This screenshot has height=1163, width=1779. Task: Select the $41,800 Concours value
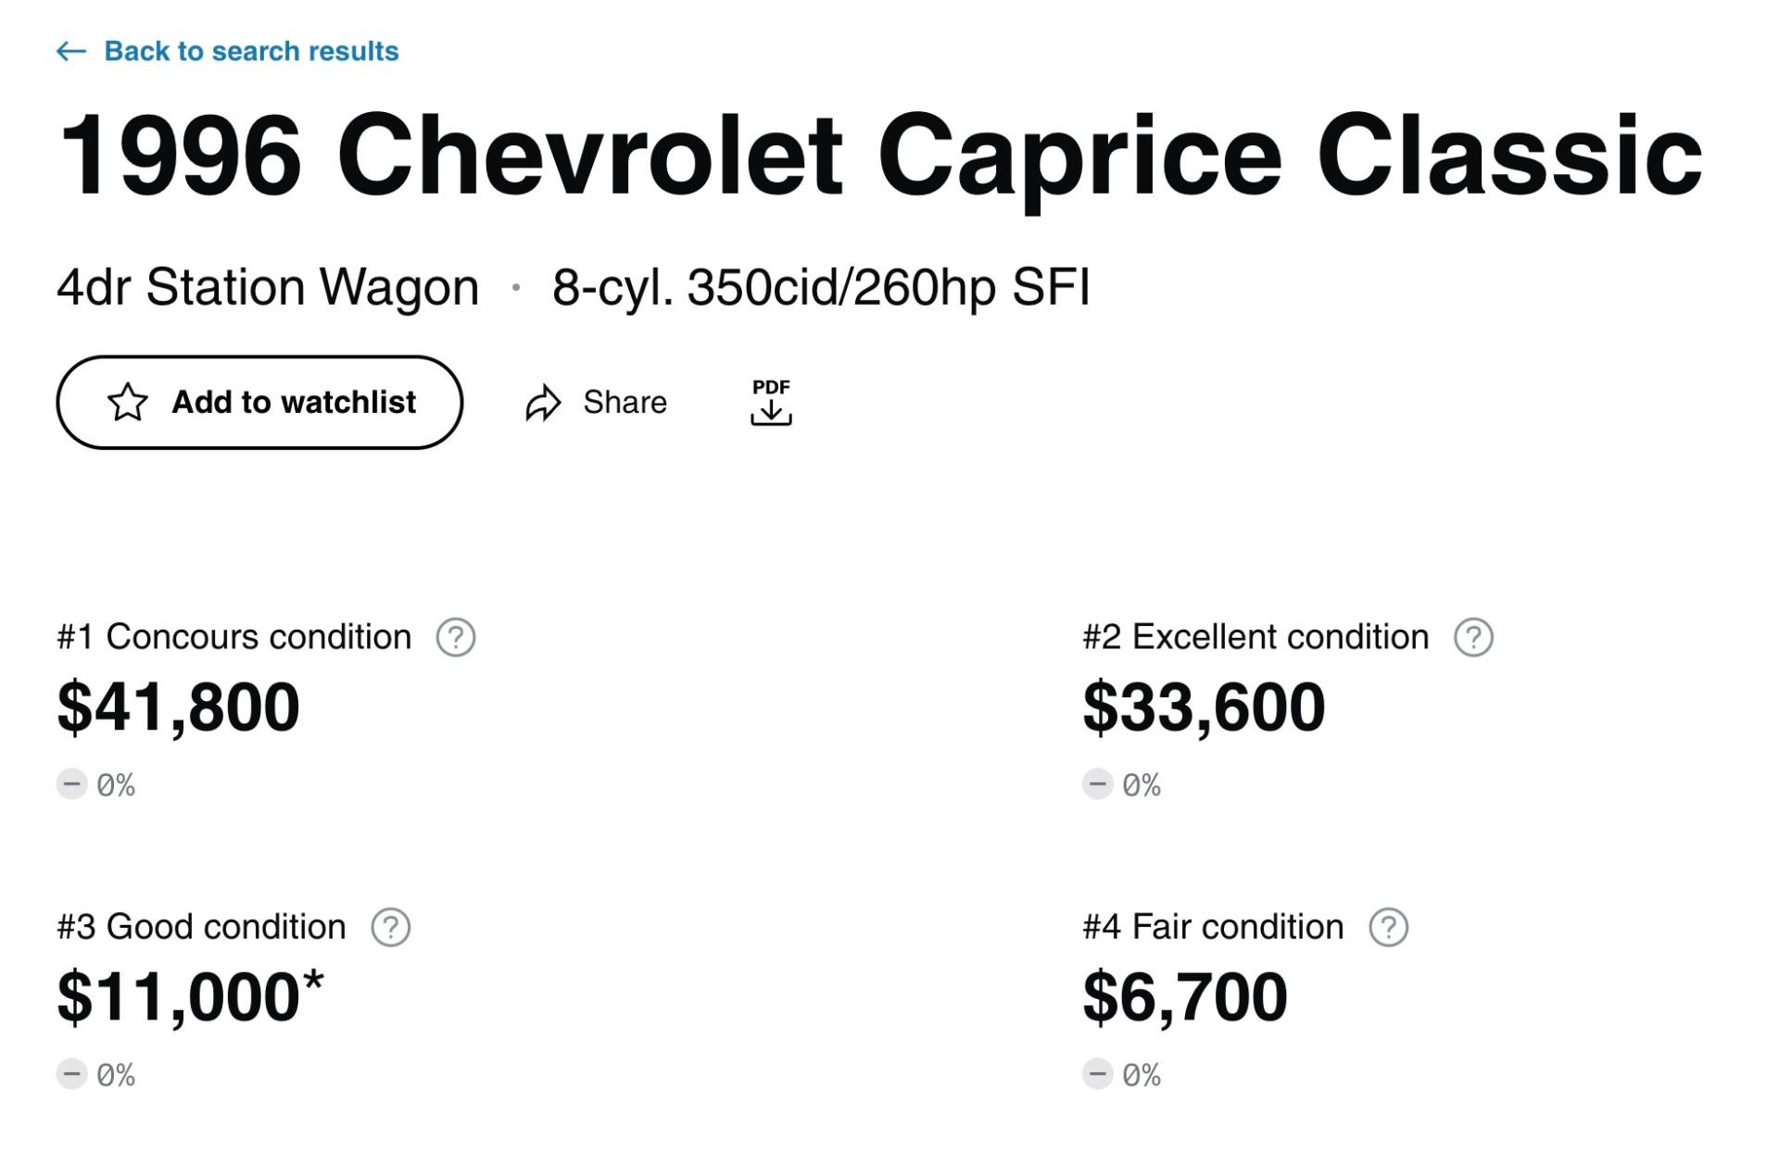179,707
